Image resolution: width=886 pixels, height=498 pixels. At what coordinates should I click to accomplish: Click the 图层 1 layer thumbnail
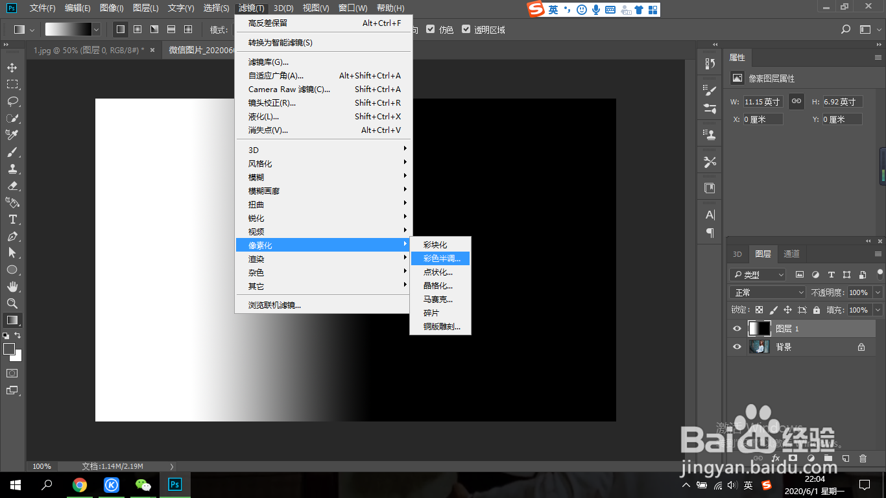pos(759,328)
